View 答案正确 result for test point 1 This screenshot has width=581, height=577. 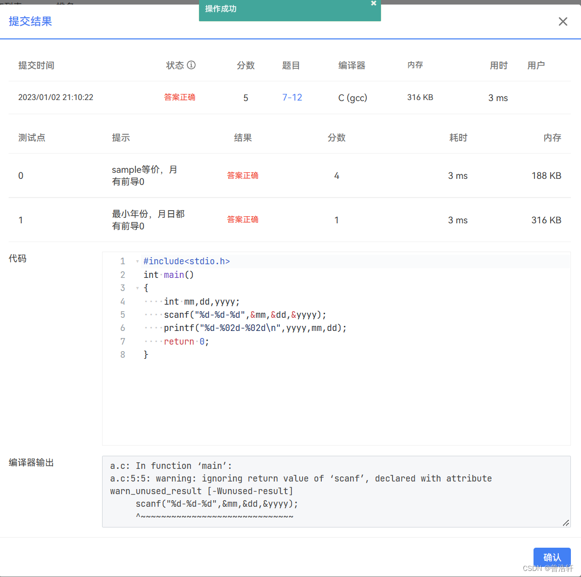point(243,220)
